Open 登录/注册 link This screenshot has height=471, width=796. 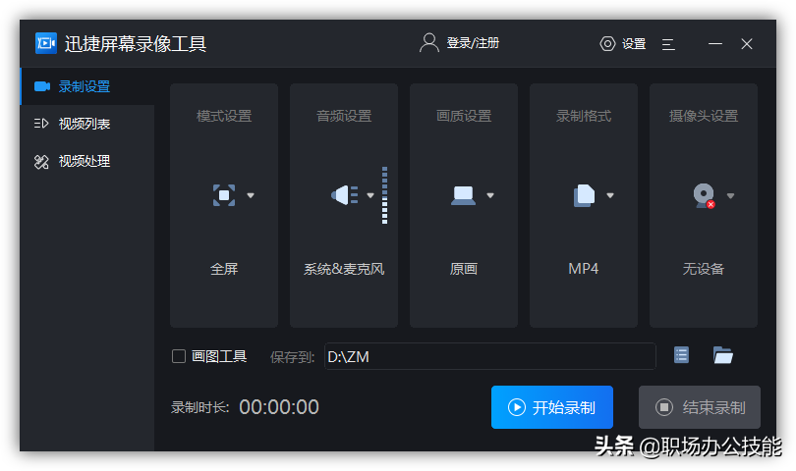(473, 43)
